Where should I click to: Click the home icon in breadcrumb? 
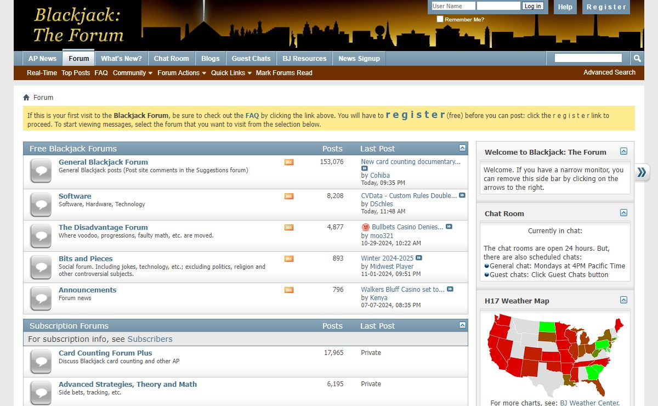pos(26,98)
